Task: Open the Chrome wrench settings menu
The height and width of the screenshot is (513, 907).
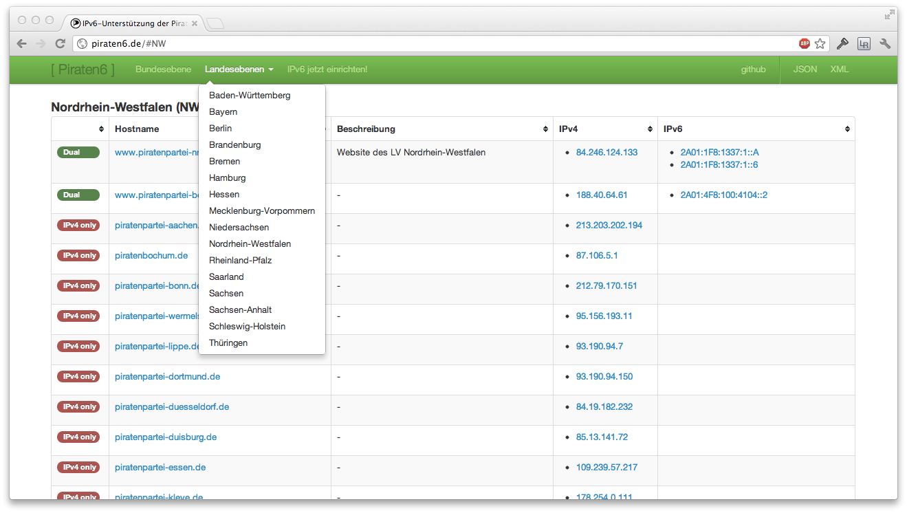Action: click(x=885, y=43)
